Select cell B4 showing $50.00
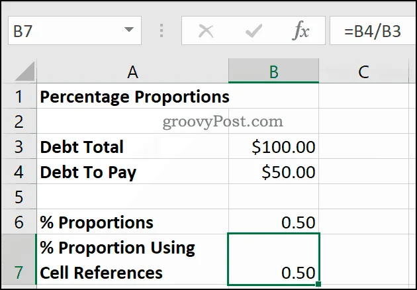Screen dimensions: 417x290 pos(273,172)
